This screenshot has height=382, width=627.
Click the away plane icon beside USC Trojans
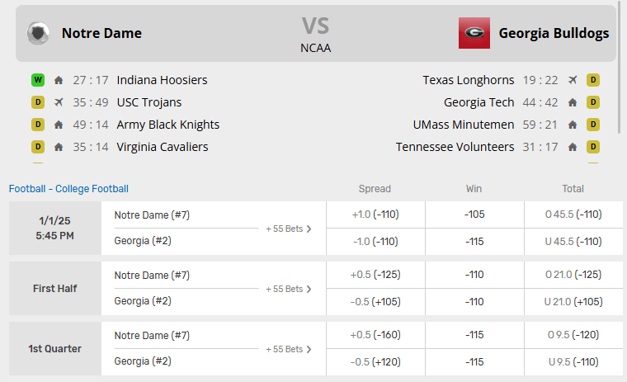[x=59, y=102]
